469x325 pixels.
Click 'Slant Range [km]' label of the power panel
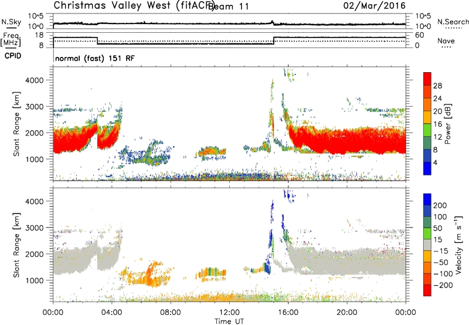click(16, 124)
